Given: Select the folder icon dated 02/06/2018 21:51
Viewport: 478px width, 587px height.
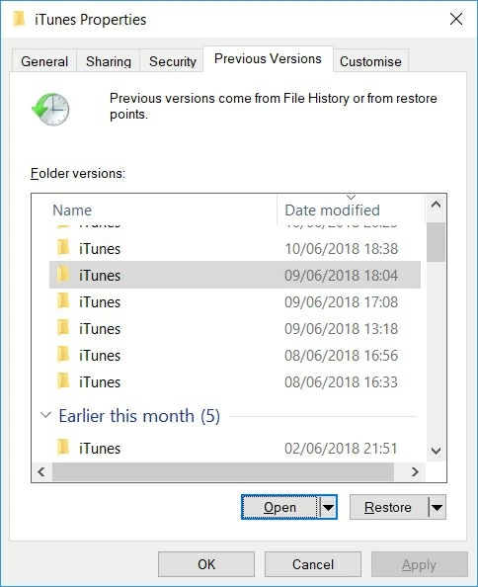Looking at the screenshot, I should coord(63,447).
